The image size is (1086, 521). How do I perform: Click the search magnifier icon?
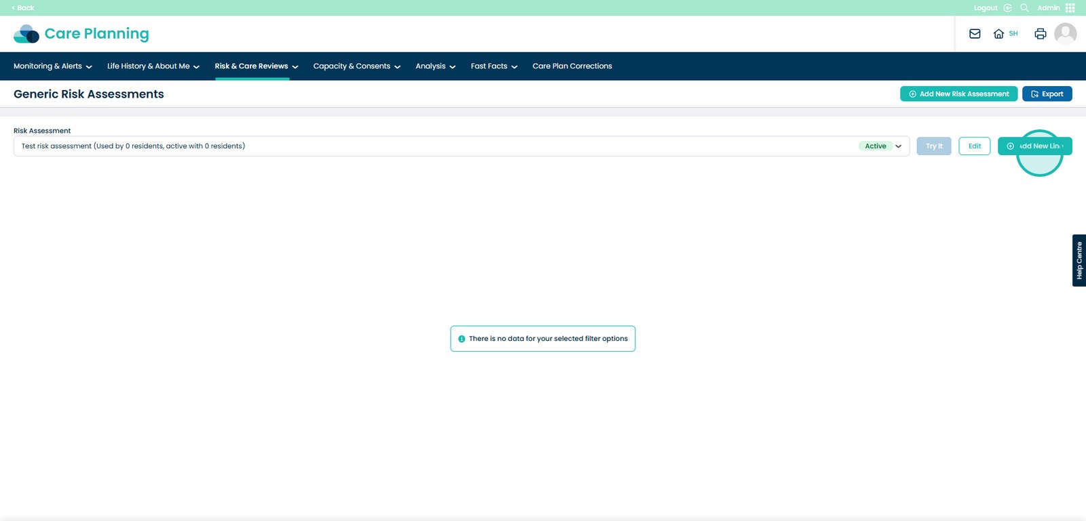pos(1024,8)
